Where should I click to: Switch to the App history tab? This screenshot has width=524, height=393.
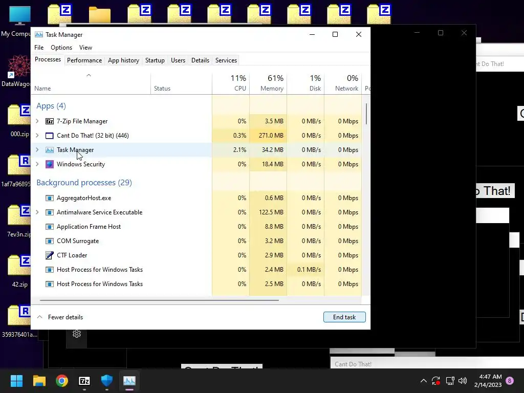pyautogui.click(x=123, y=60)
